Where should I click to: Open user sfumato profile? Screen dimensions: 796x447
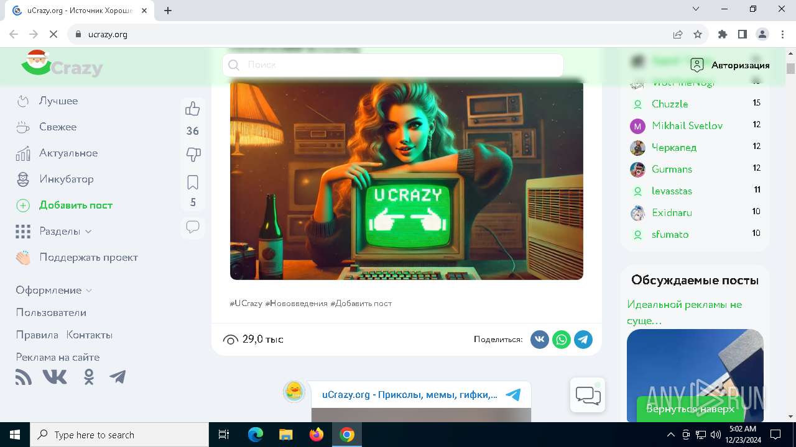click(670, 234)
